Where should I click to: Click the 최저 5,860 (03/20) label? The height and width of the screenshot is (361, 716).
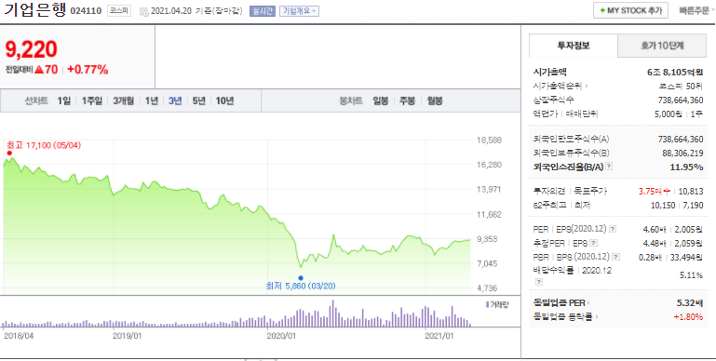[x=301, y=287]
